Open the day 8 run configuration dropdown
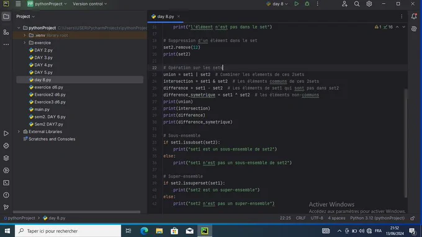This screenshot has width=422, height=237. 277,4
